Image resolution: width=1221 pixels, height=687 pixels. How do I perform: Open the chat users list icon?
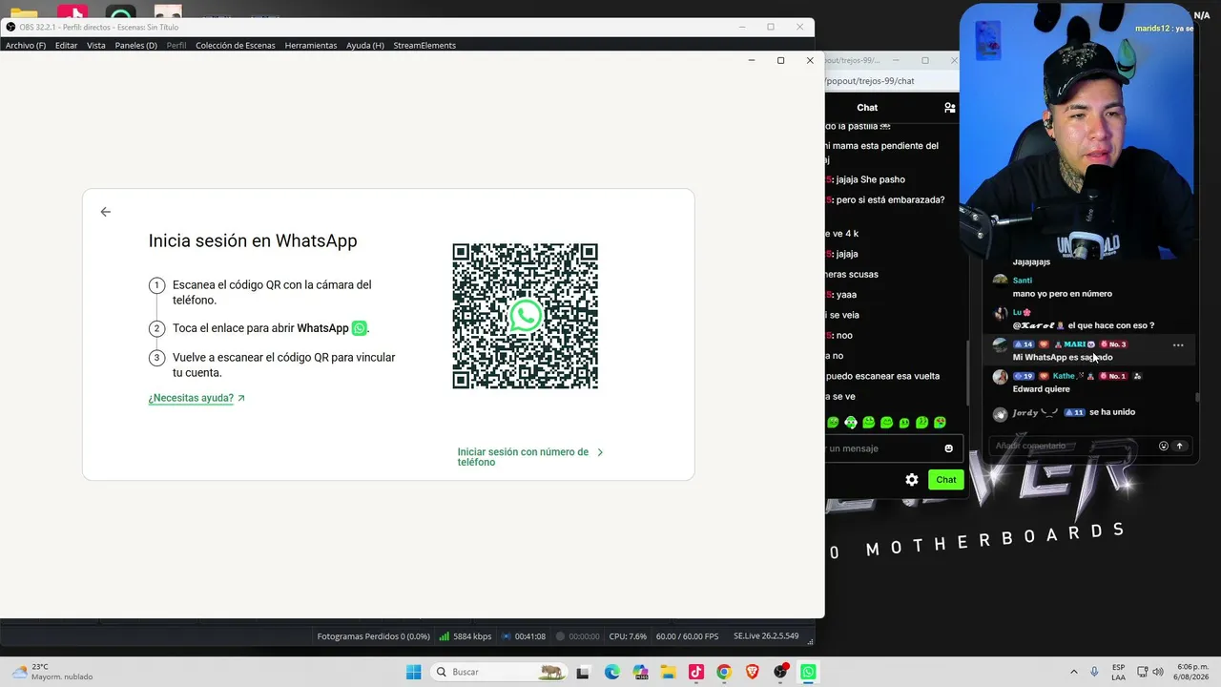(x=949, y=108)
